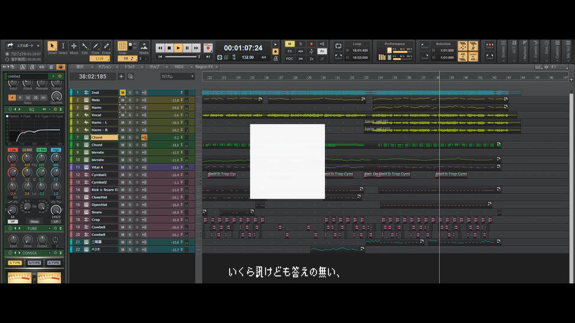Choose the Draw tool
The width and height of the screenshot is (575, 323).
[x=95, y=47]
